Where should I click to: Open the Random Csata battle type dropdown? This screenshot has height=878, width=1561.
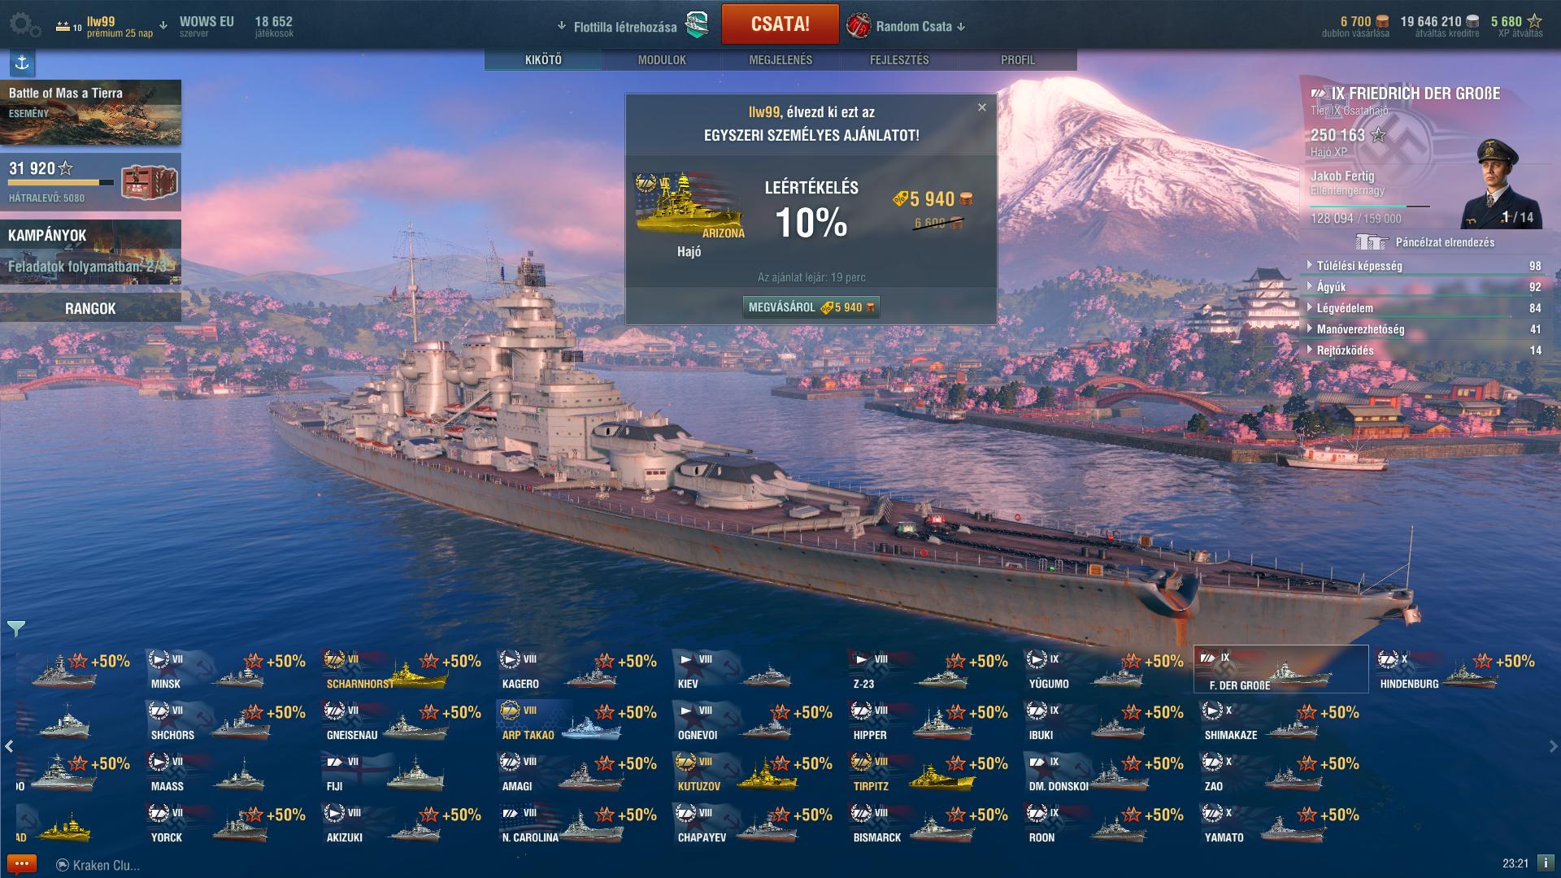pyautogui.click(x=906, y=26)
